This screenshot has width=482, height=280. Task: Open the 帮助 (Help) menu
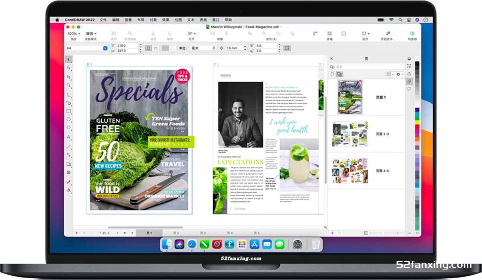click(228, 20)
